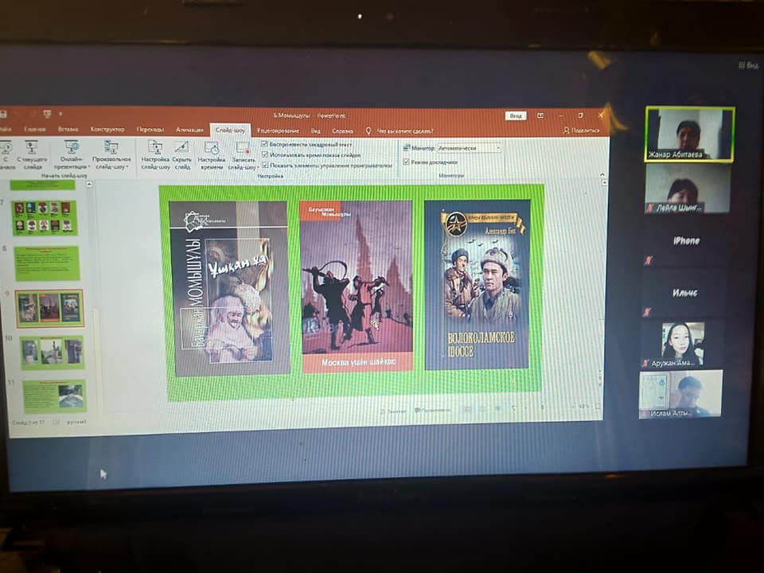Switch to the Transitions ribbon tab
Screen dimensions: 764x573
tap(150, 129)
